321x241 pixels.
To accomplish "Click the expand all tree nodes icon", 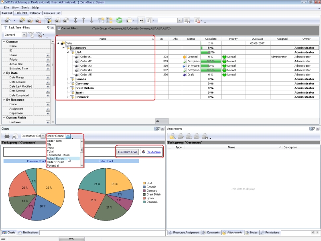I will pos(101,20).
